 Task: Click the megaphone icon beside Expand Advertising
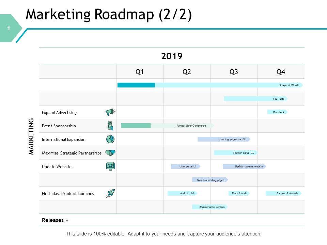point(110,112)
